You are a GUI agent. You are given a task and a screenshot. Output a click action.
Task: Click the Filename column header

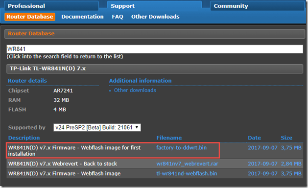click(169, 138)
